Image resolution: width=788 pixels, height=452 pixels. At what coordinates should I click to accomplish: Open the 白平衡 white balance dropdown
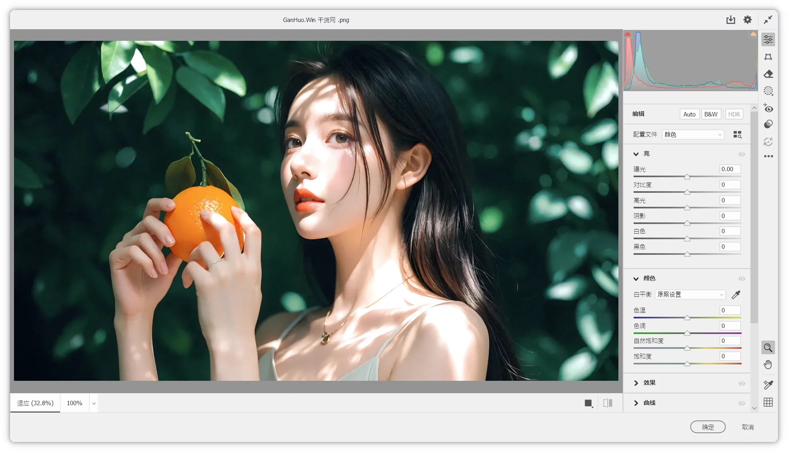(x=690, y=295)
